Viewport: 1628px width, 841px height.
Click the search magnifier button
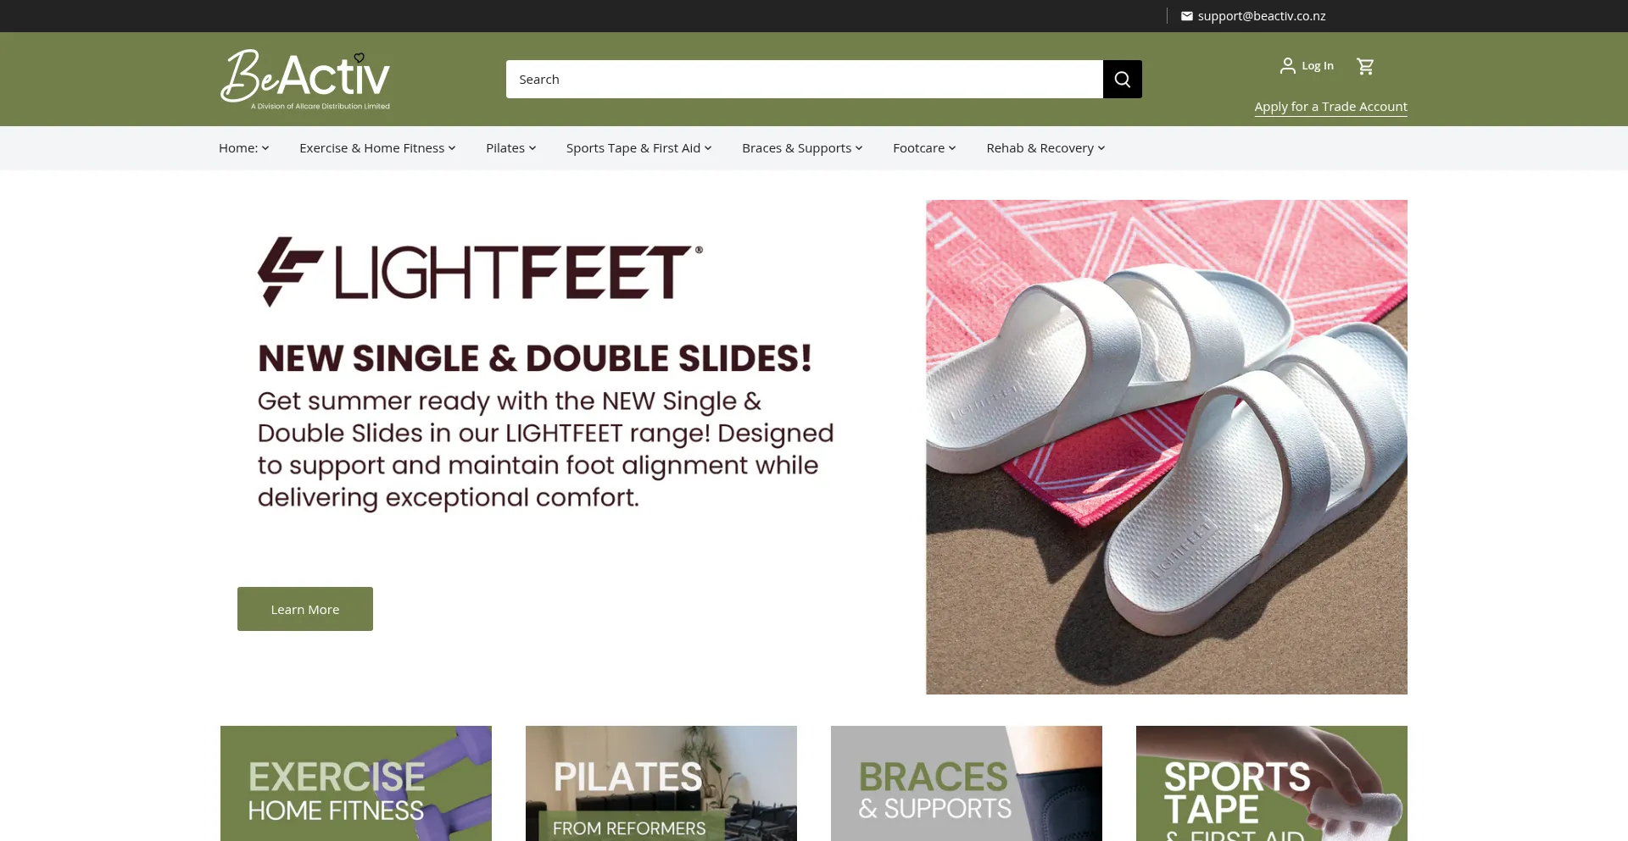point(1122,79)
